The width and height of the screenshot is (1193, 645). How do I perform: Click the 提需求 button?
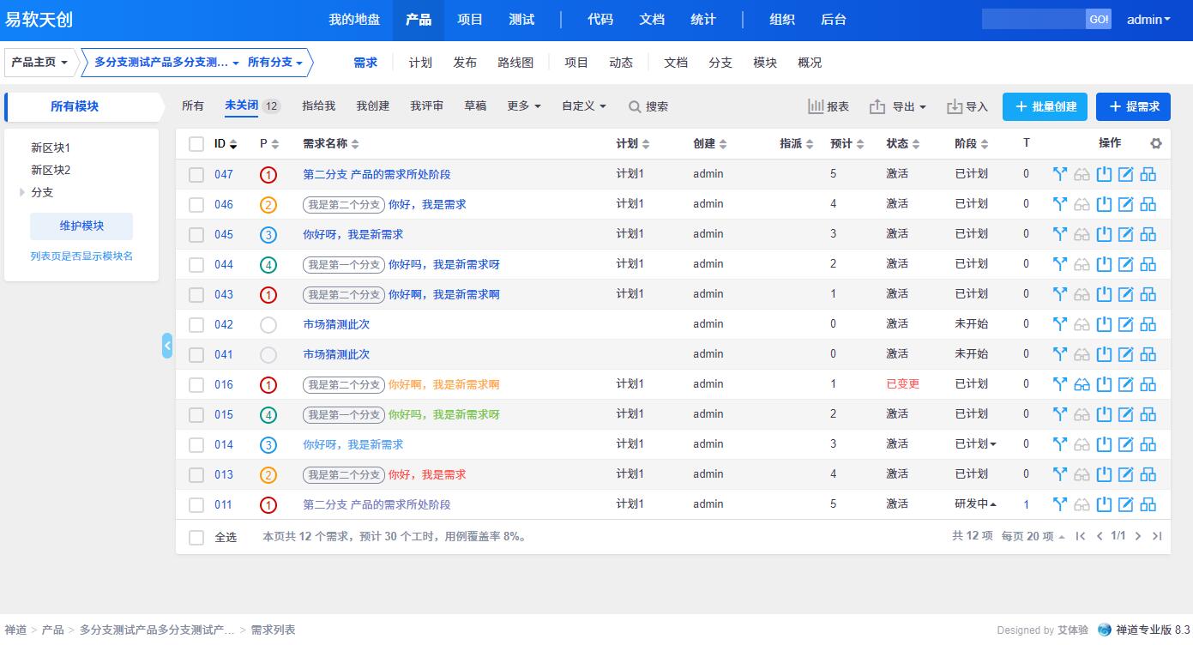pos(1133,106)
